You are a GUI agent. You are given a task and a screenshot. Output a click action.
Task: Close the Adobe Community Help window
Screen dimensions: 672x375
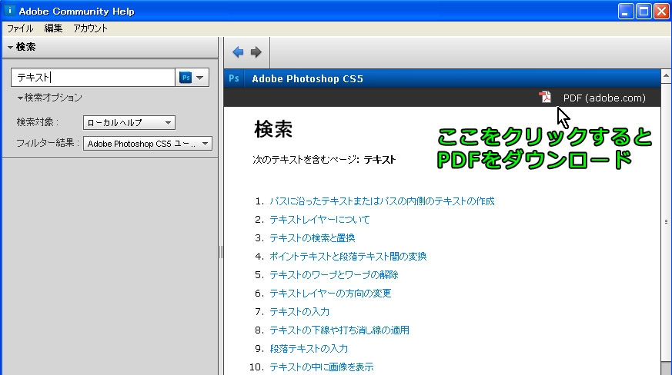(661, 11)
